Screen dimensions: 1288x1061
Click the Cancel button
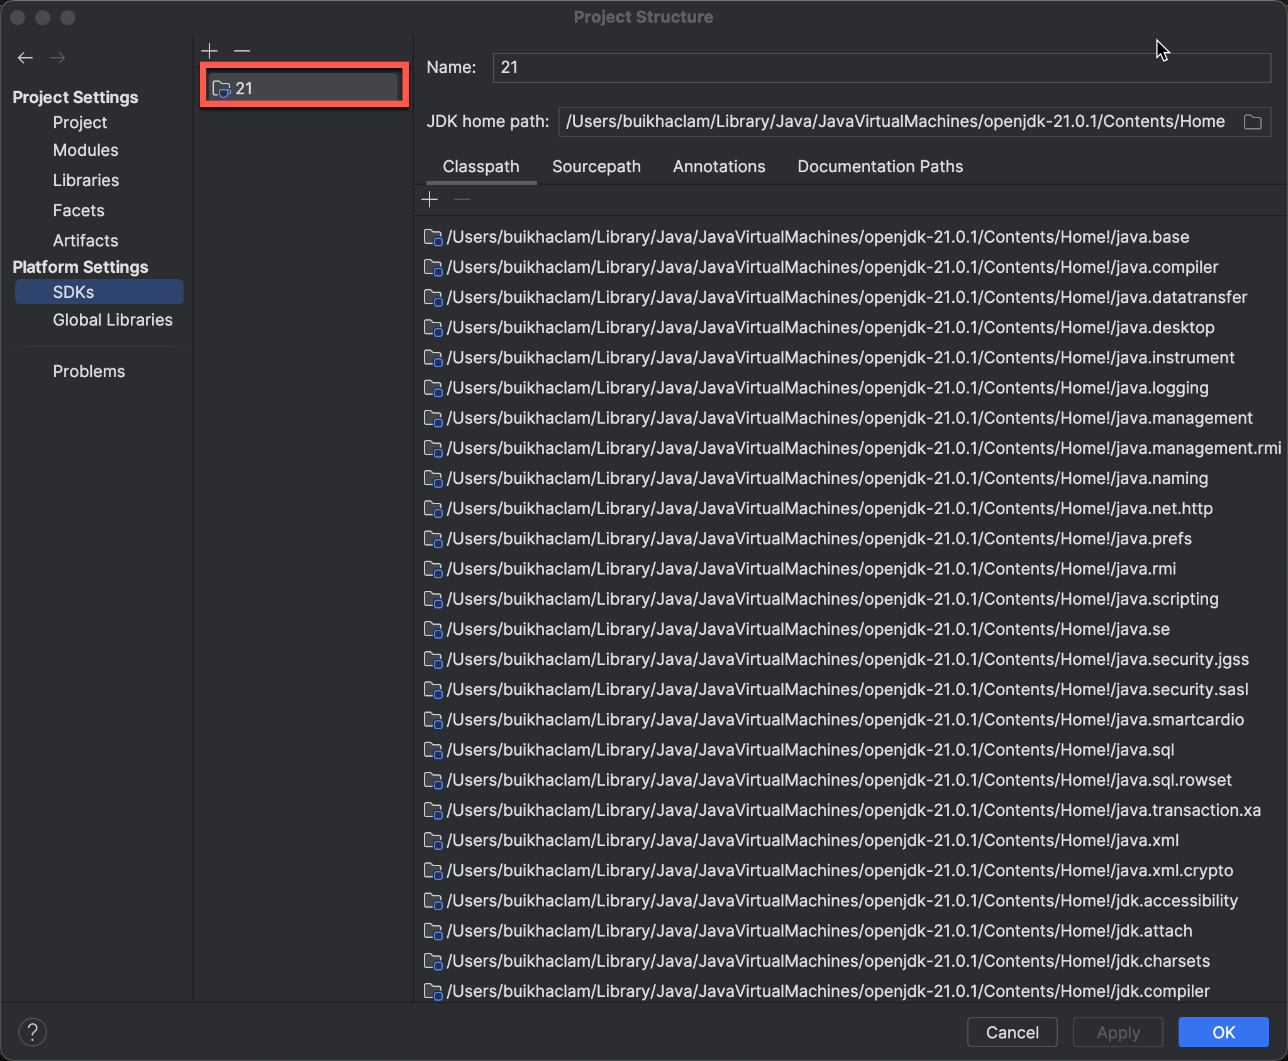(x=1012, y=1032)
